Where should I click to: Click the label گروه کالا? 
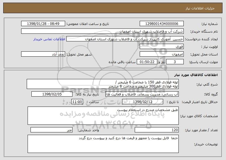pyautogui.click(x=211, y=94)
